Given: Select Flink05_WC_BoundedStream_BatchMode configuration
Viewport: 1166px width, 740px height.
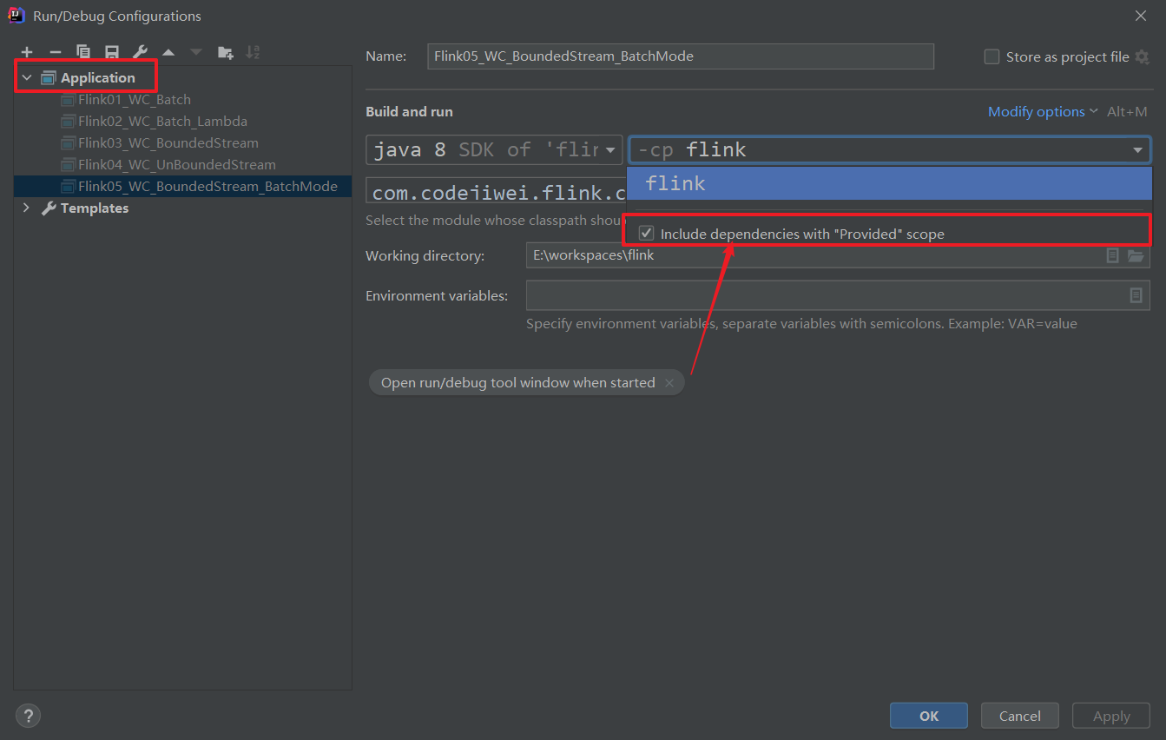Looking at the screenshot, I should [x=182, y=187].
